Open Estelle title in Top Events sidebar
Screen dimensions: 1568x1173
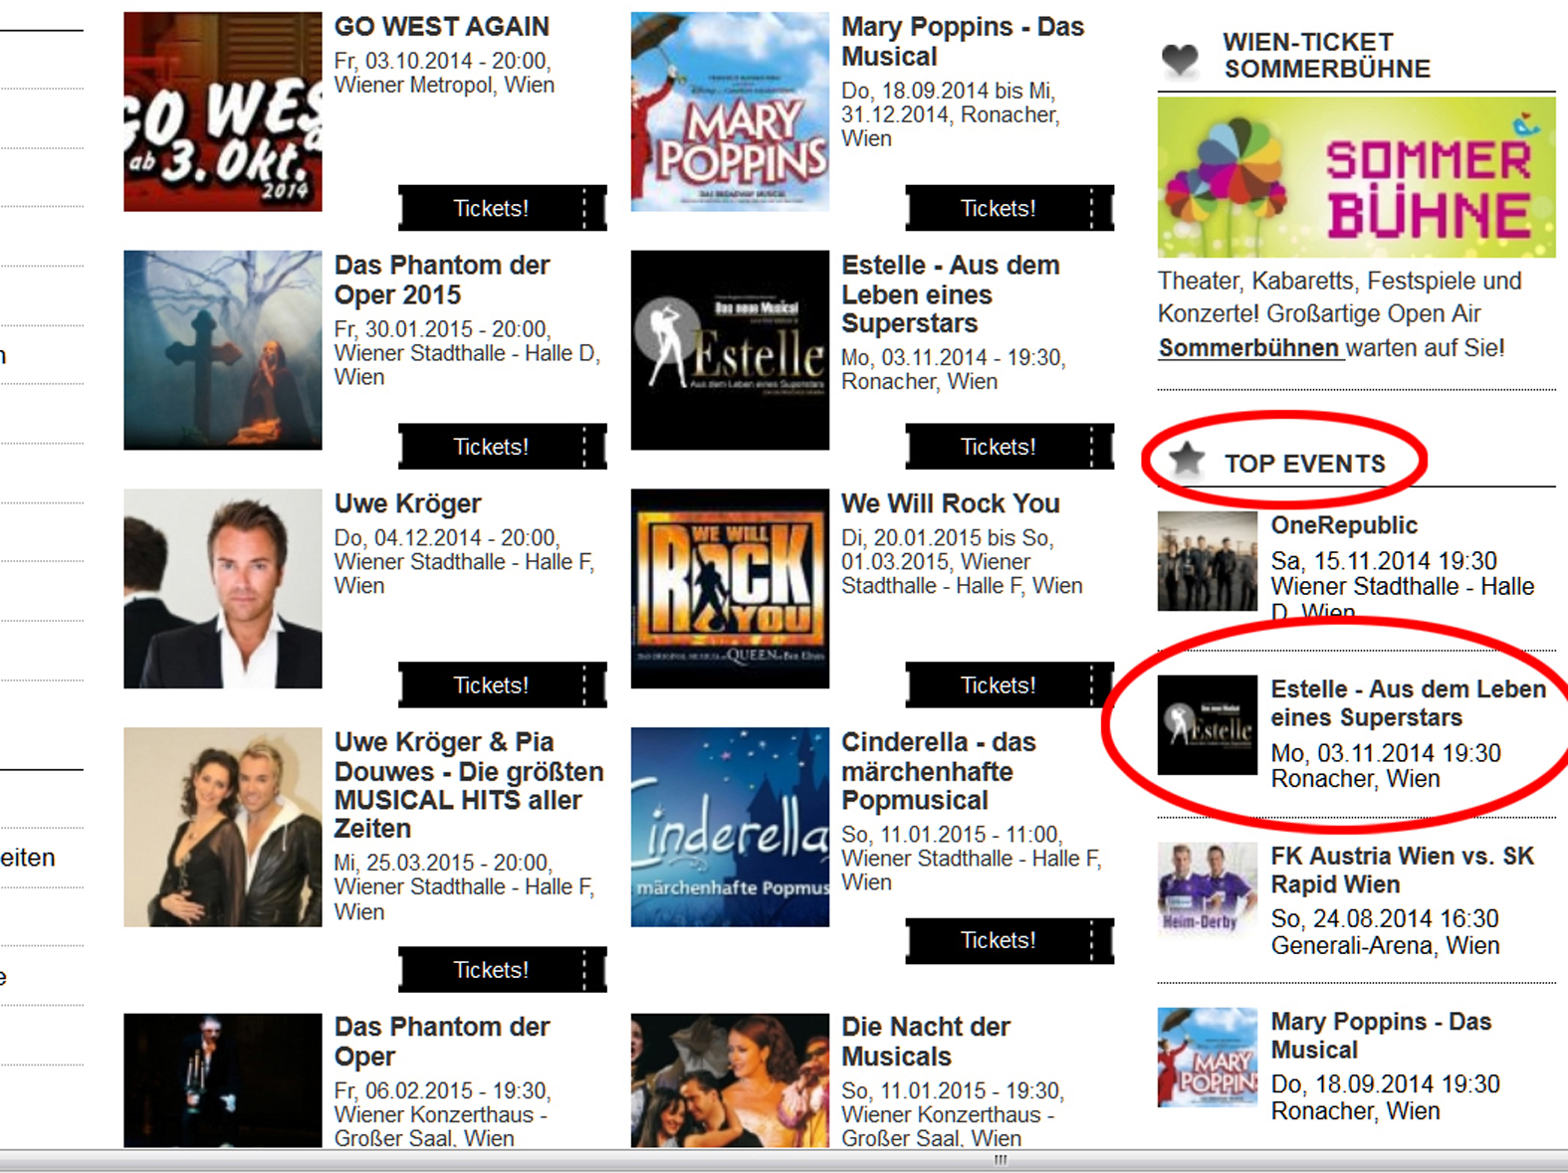1408,703
